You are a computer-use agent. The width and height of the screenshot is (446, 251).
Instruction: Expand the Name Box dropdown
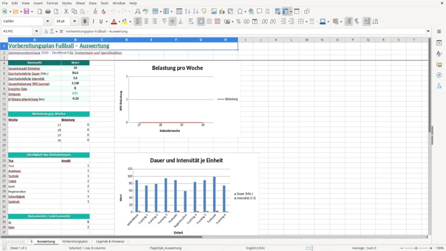click(x=37, y=31)
